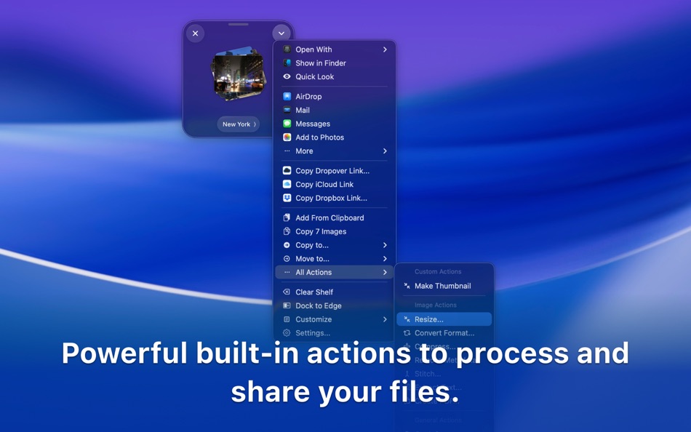
Task: Select the highlighted All Actions entry
Action: (x=334, y=273)
